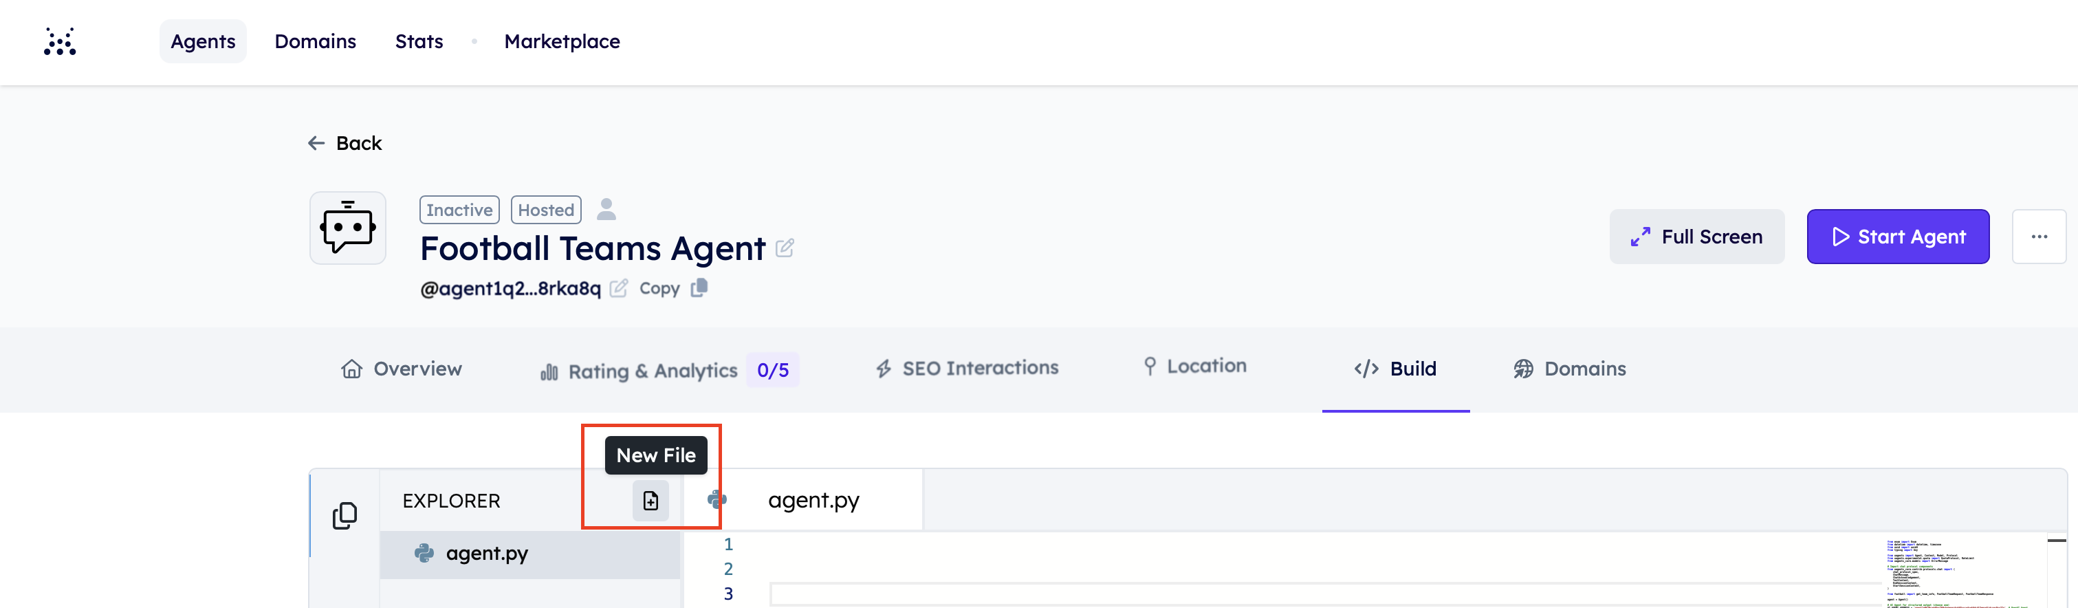Select the Location tab
Screen dimensions: 2078x608
1194,366
